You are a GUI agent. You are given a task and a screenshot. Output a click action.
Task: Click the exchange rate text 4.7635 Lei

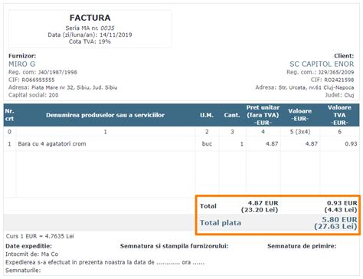click(x=60, y=236)
